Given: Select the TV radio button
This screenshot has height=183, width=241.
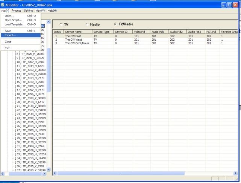Looking at the screenshot, I should 61,24.
